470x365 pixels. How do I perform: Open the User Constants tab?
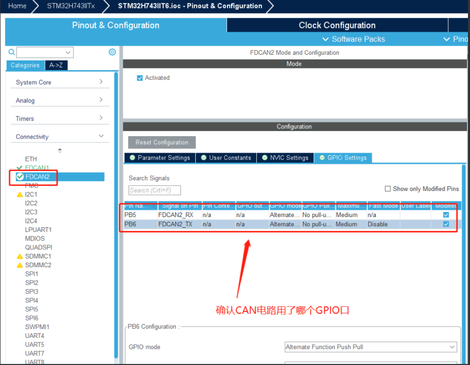[x=226, y=158]
